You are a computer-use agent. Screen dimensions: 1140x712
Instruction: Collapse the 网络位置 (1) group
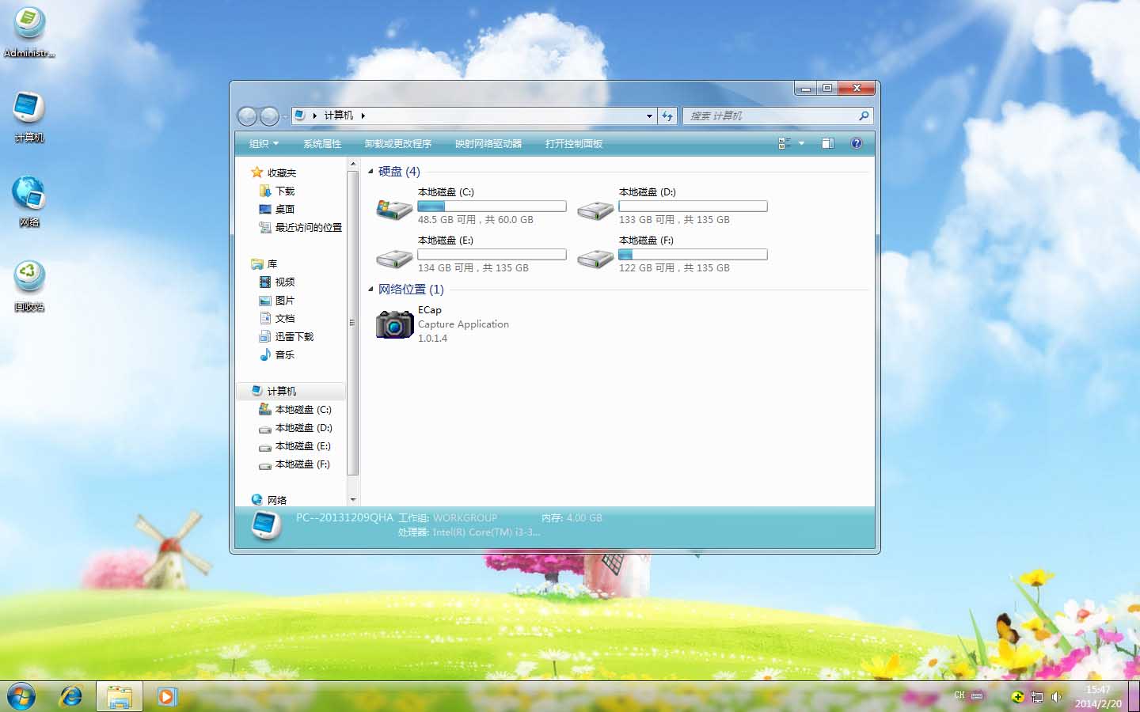coord(370,289)
